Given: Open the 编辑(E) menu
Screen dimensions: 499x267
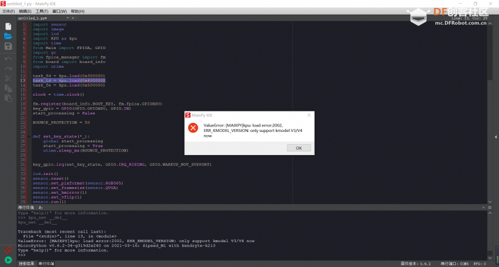Looking at the screenshot, I should (25, 12).
